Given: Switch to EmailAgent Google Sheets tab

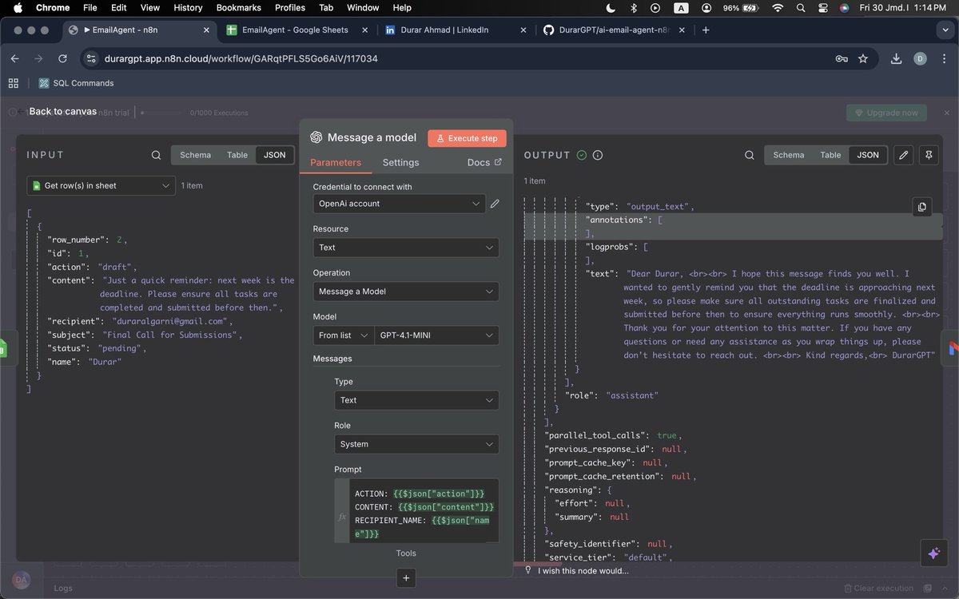Looking at the screenshot, I should [x=295, y=30].
